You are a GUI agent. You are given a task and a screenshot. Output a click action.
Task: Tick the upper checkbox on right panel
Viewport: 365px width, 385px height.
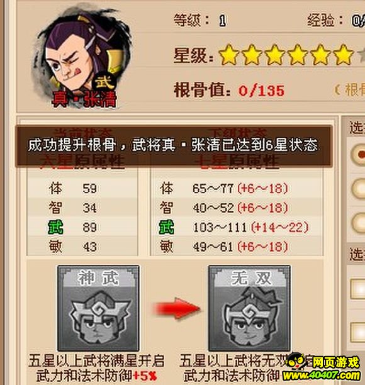(358, 289)
